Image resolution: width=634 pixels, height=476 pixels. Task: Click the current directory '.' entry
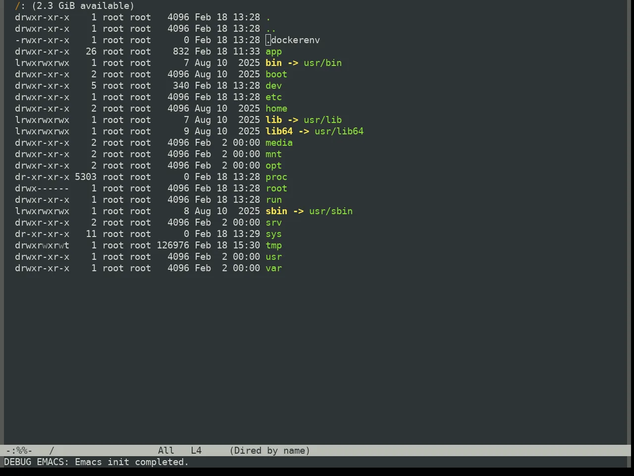pos(268,17)
